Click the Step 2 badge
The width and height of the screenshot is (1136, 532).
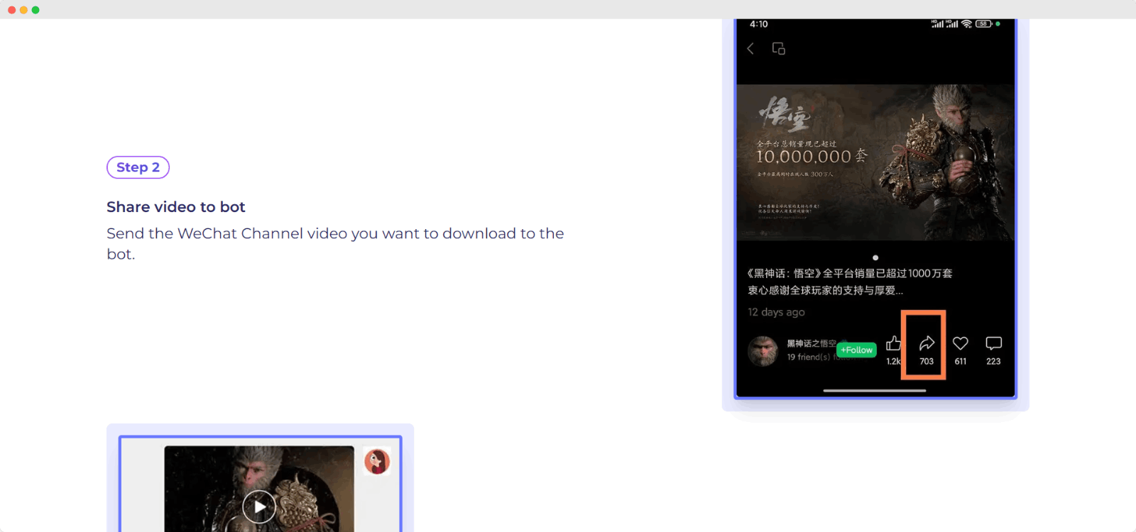138,167
